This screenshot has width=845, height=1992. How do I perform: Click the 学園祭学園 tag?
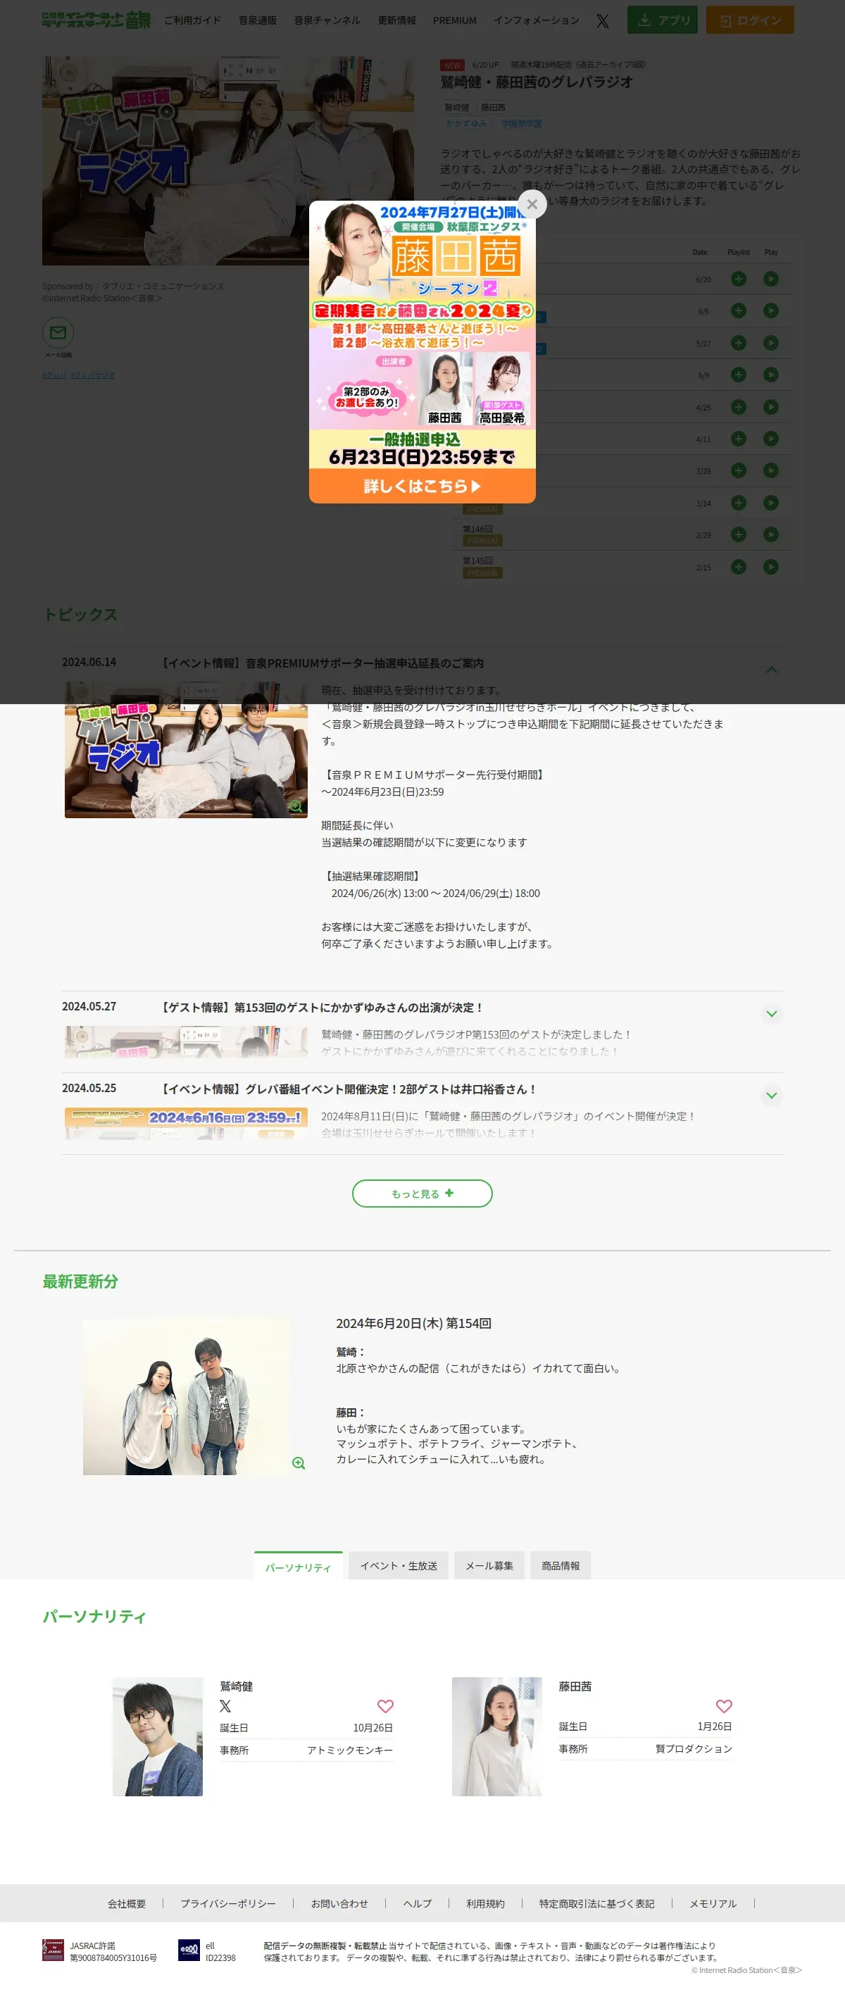click(521, 124)
